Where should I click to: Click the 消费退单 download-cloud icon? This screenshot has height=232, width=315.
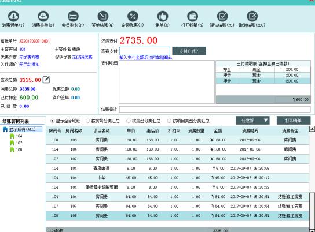coord(13,16)
